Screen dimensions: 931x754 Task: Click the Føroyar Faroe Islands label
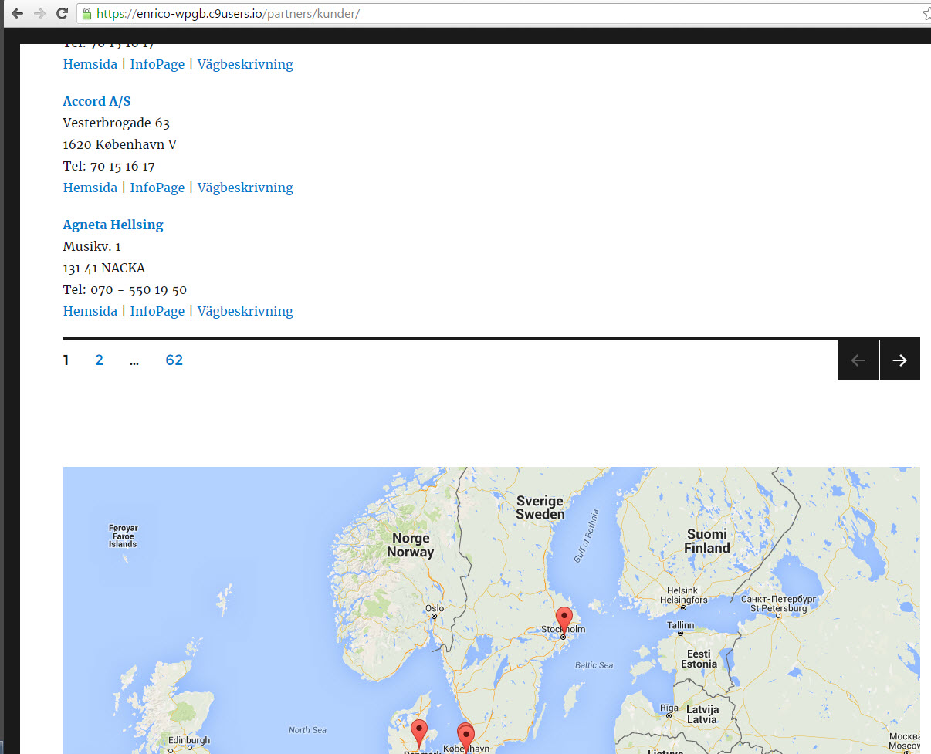point(123,536)
